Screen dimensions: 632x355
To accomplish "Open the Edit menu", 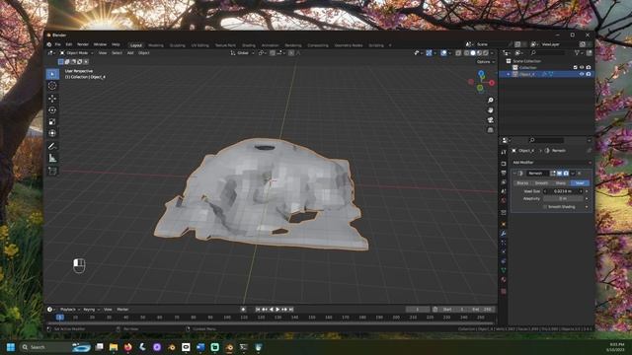I will (69, 44).
